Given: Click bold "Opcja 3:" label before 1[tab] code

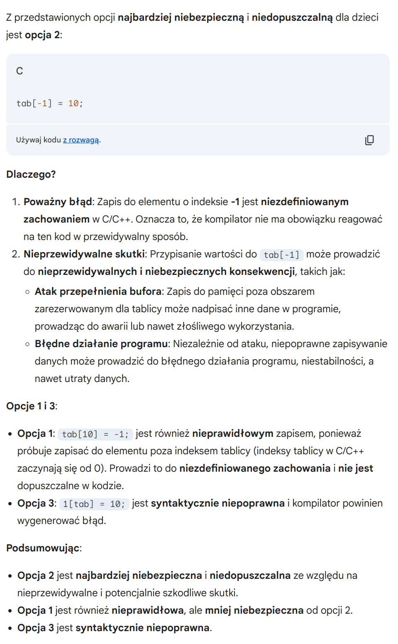Looking at the screenshot, I should pyautogui.click(x=37, y=503).
